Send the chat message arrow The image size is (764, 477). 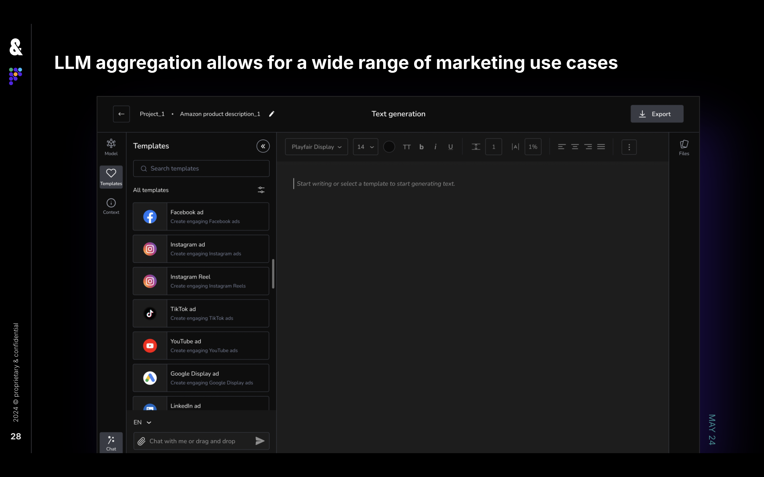(x=260, y=441)
